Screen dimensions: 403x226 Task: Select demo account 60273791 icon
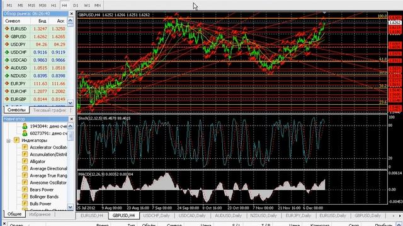pyautogui.click(x=25, y=133)
